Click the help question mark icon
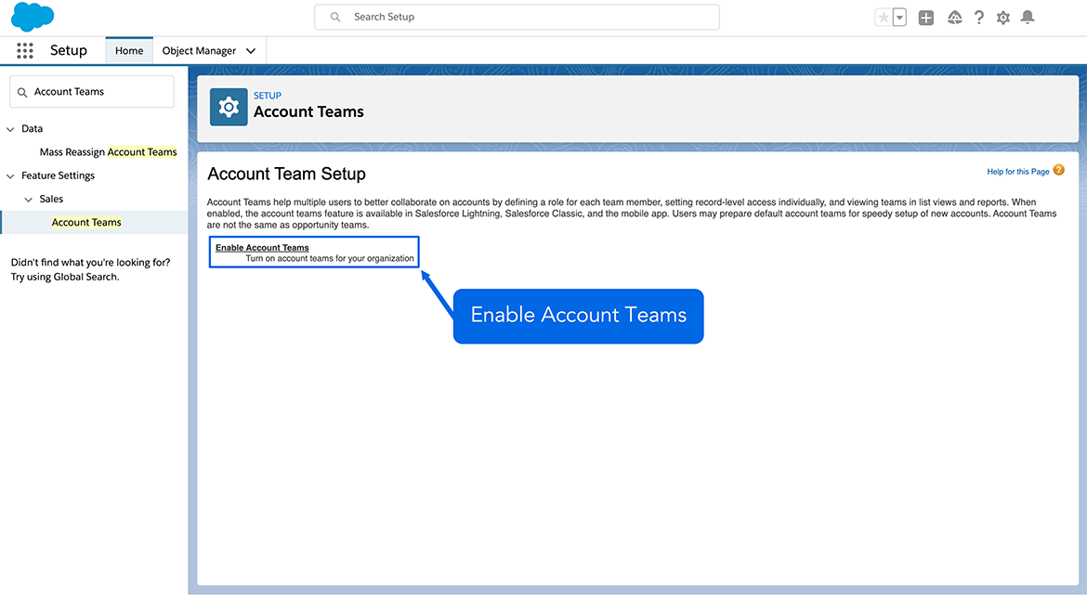Image resolution: width=1087 pixels, height=610 pixels. (x=978, y=17)
